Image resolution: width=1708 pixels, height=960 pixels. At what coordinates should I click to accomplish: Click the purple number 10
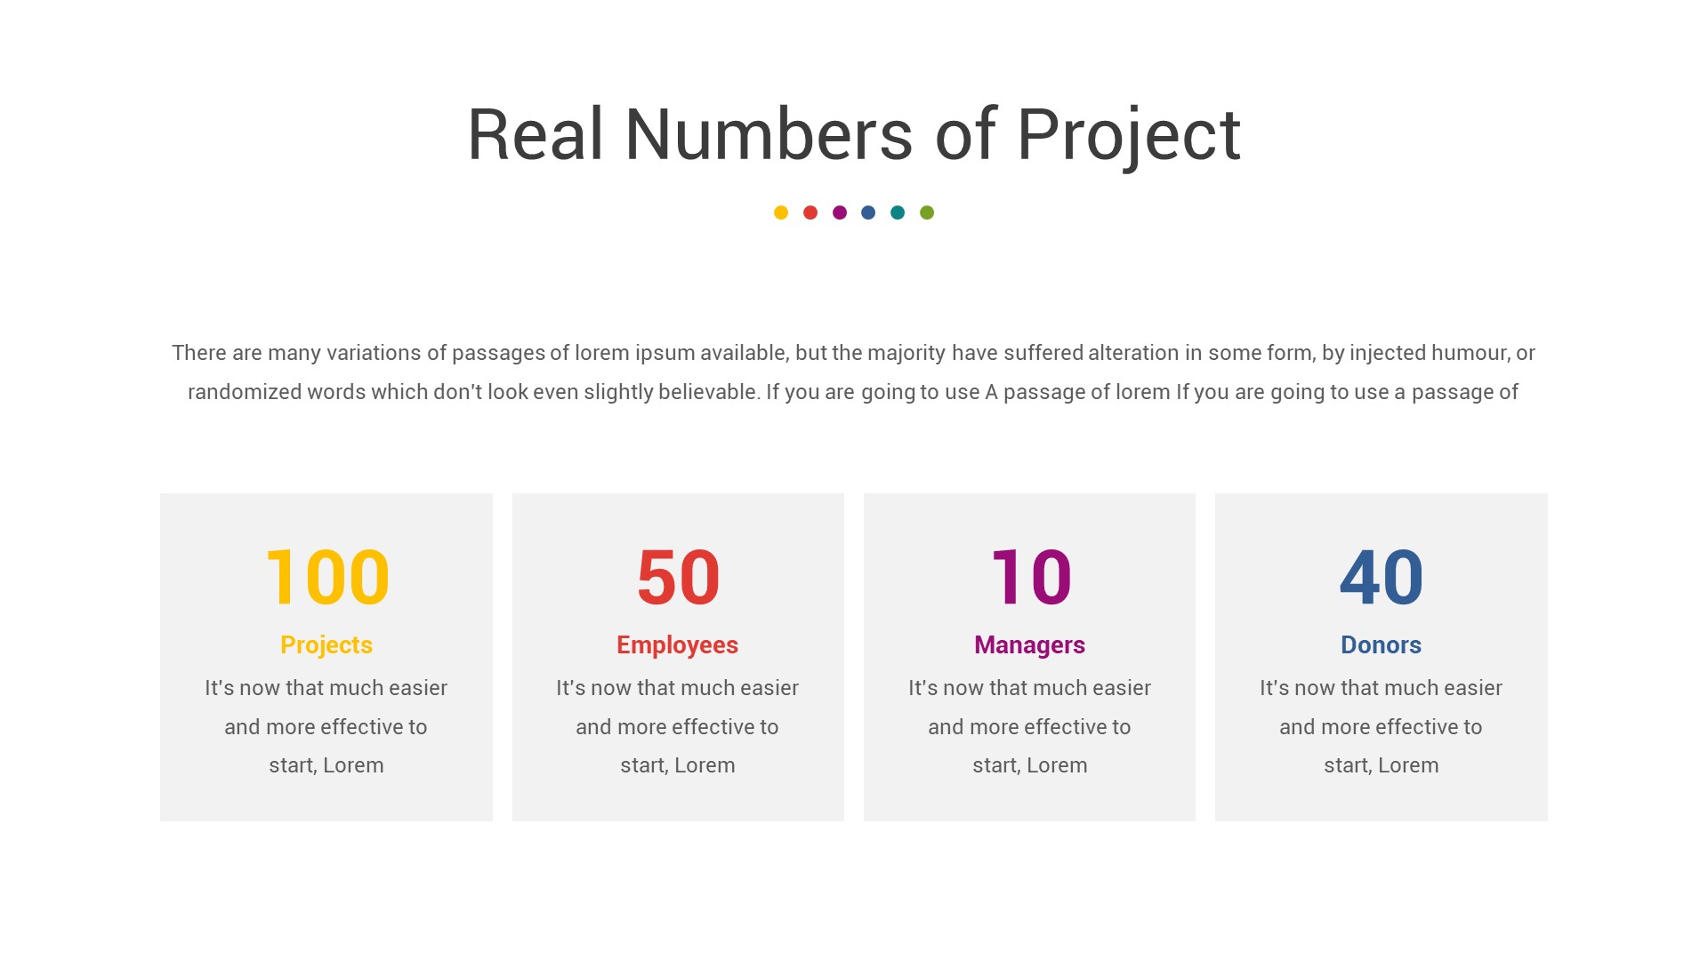tap(1030, 578)
